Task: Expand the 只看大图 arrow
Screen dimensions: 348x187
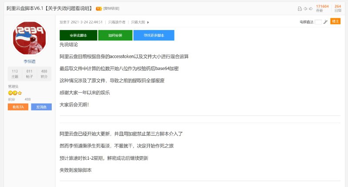Action: pyautogui.click(x=148, y=23)
